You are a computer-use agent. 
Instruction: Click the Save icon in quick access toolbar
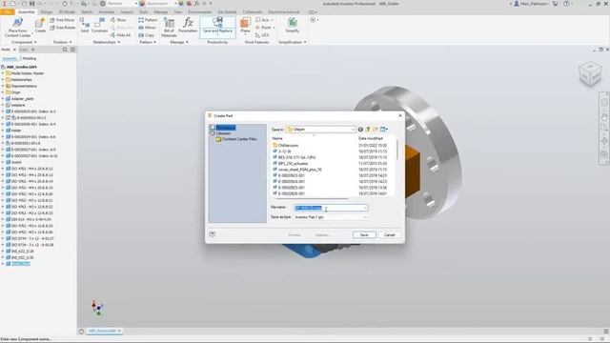[32, 4]
